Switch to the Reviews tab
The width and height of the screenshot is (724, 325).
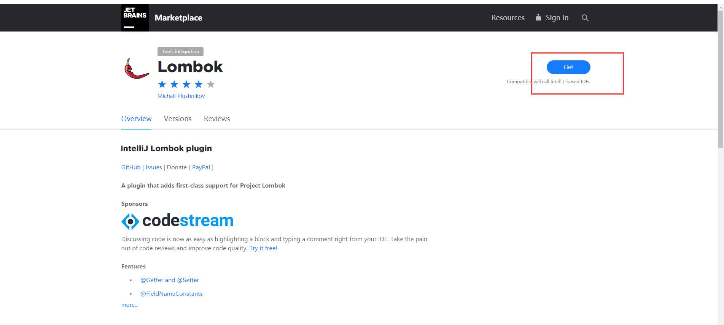point(217,118)
